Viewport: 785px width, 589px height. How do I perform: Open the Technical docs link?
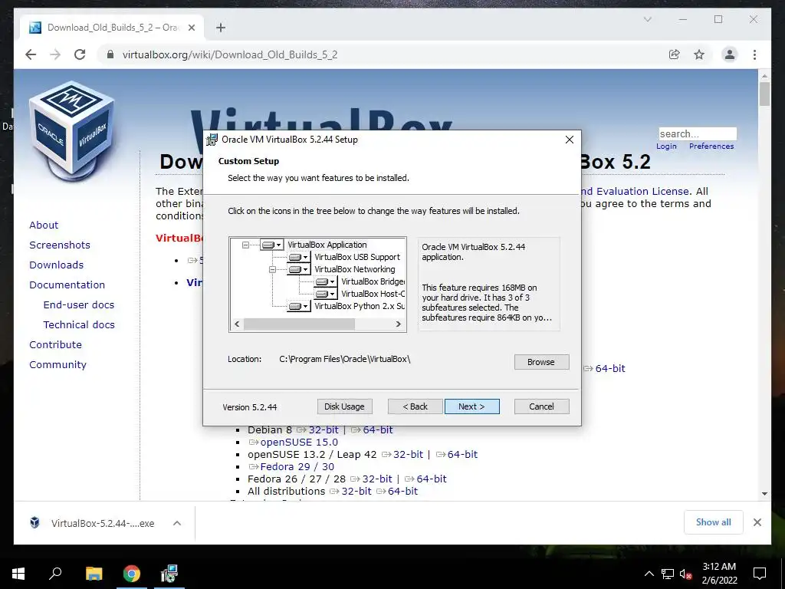point(79,325)
